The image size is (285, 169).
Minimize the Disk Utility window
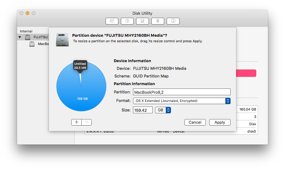[28, 13]
